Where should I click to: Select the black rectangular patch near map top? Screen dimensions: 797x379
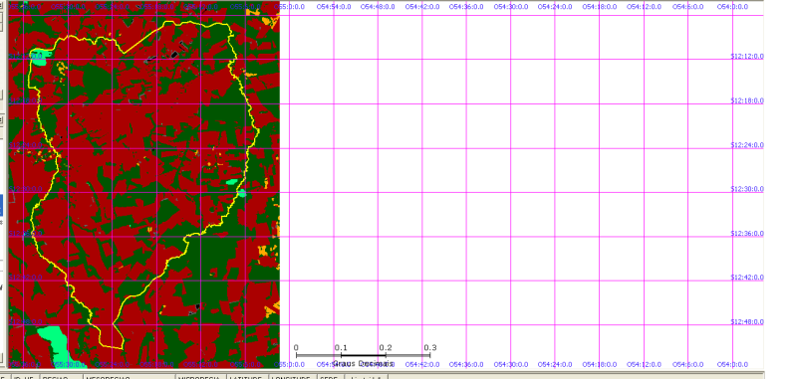(x=174, y=54)
